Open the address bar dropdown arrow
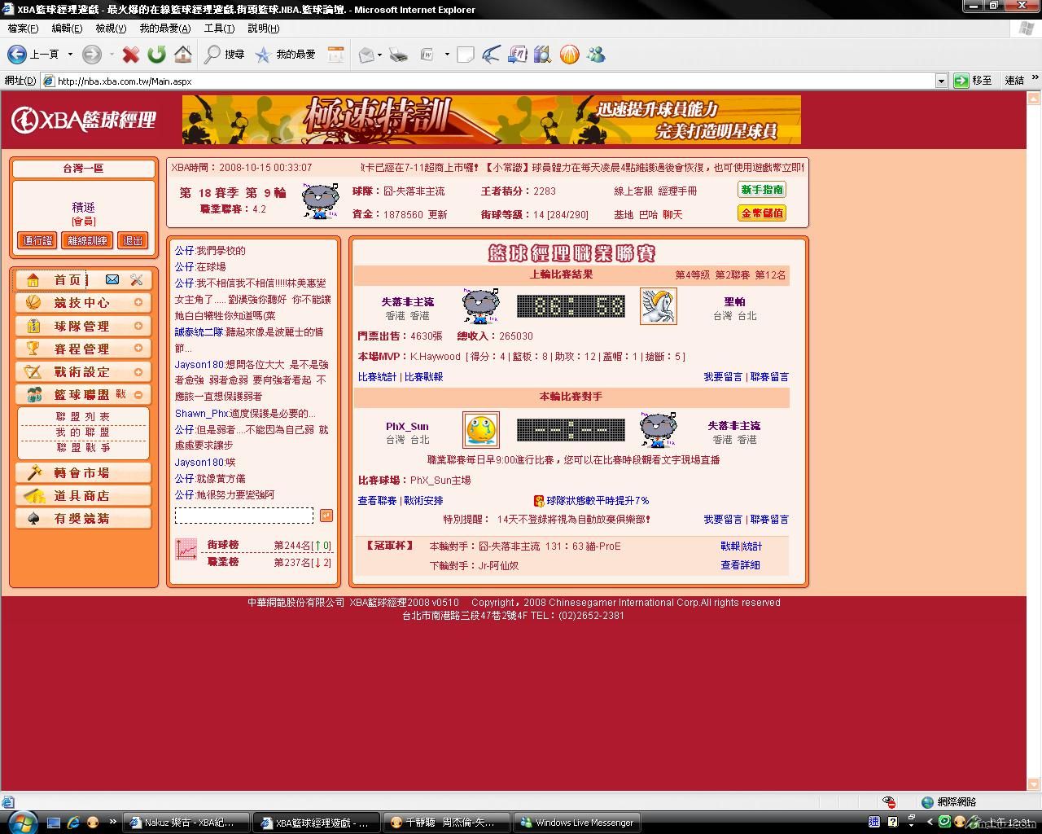This screenshot has height=834, width=1042. click(941, 81)
